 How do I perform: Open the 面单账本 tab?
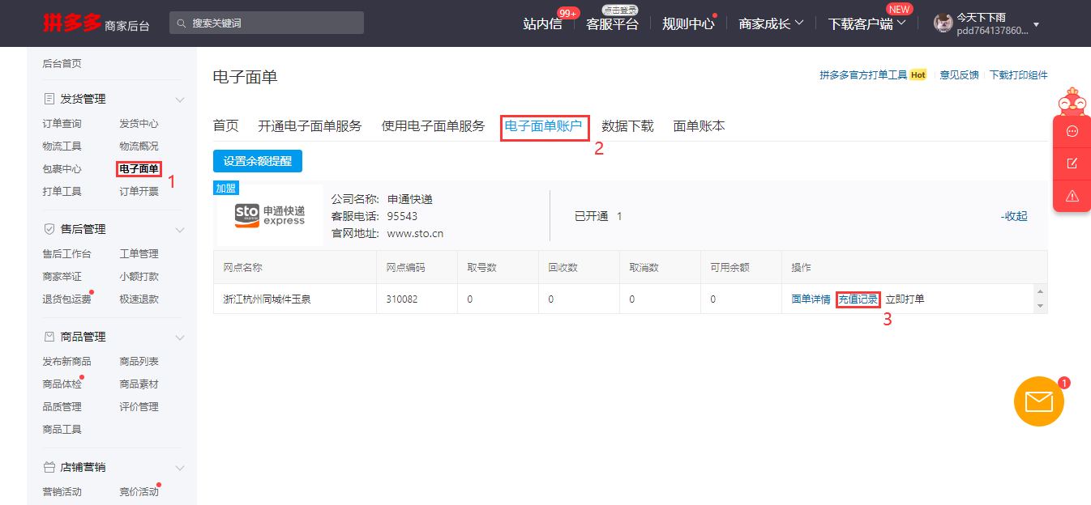[700, 126]
